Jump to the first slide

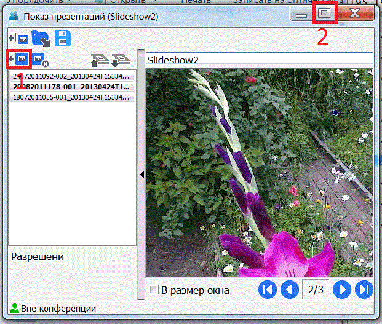(x=268, y=290)
